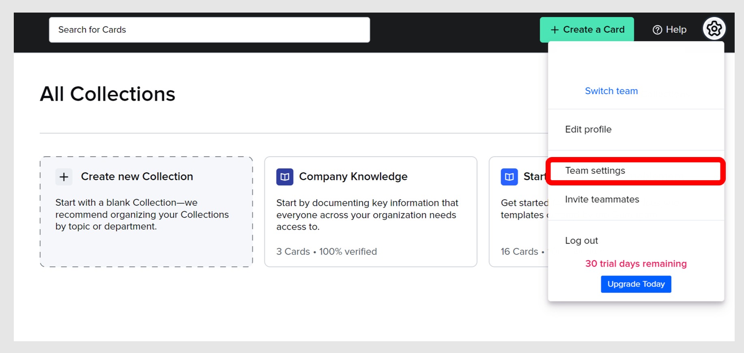Click plus icon in Create a Card button

click(x=555, y=30)
